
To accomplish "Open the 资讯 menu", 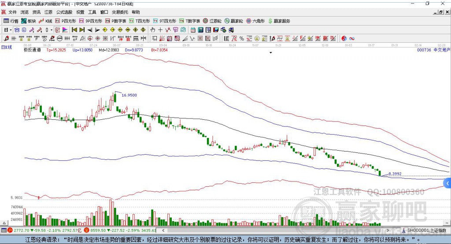I will 36,12.
